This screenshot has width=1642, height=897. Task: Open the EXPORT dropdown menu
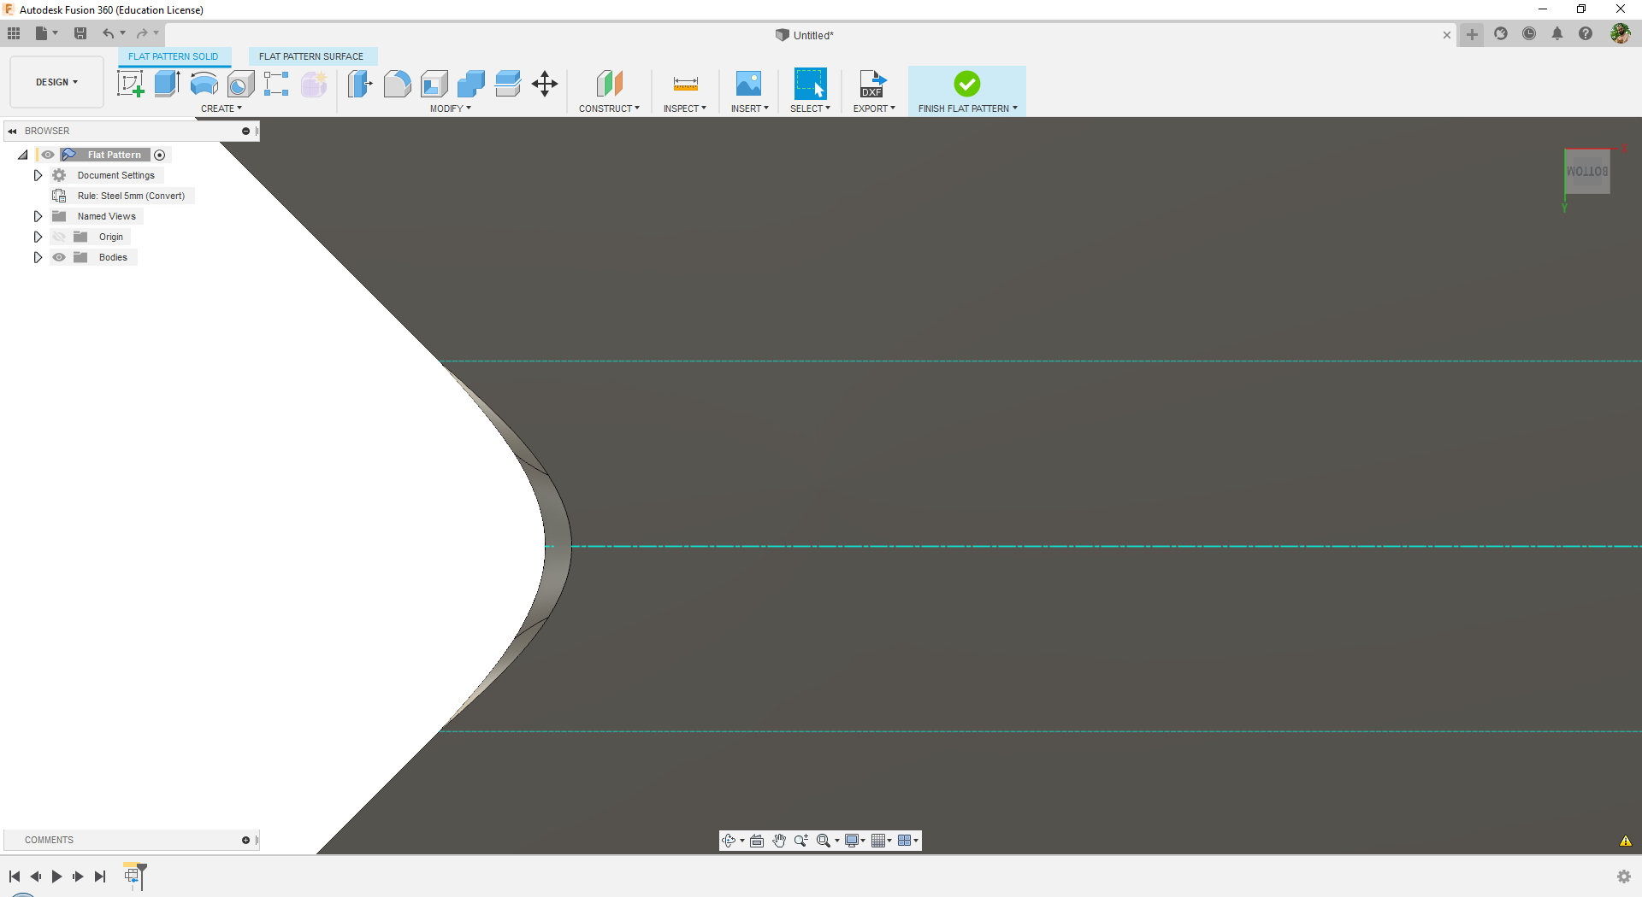pyautogui.click(x=874, y=108)
